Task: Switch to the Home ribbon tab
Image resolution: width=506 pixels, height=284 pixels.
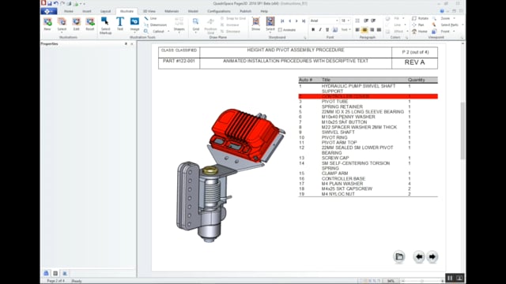Action: (x=69, y=11)
